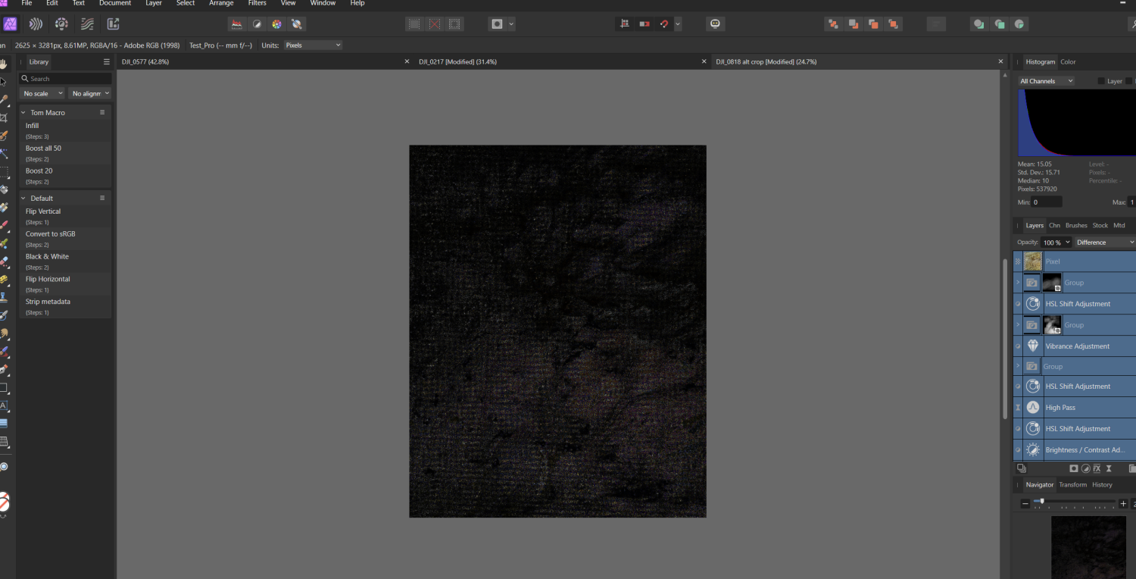This screenshot has height=579, width=1136.
Task: Apply Auto White Balance from the toolbar
Action: coord(297,24)
